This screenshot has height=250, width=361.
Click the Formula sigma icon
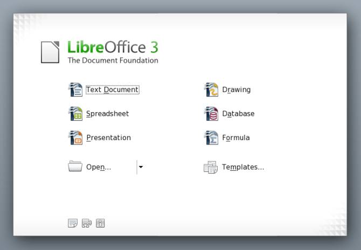211,137
